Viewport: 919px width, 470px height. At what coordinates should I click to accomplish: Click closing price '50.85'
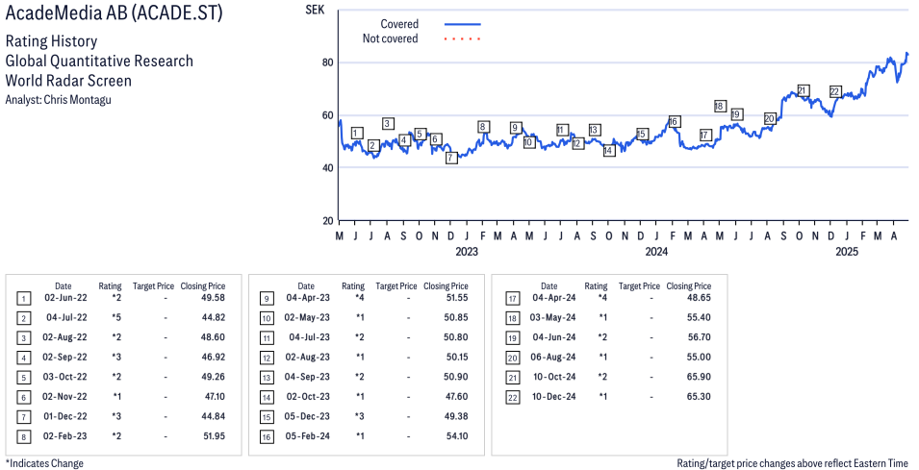(455, 318)
